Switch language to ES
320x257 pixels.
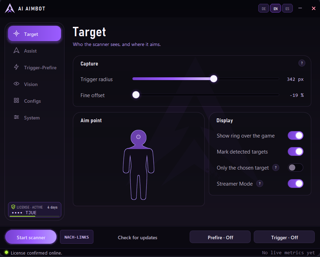tap(287, 9)
